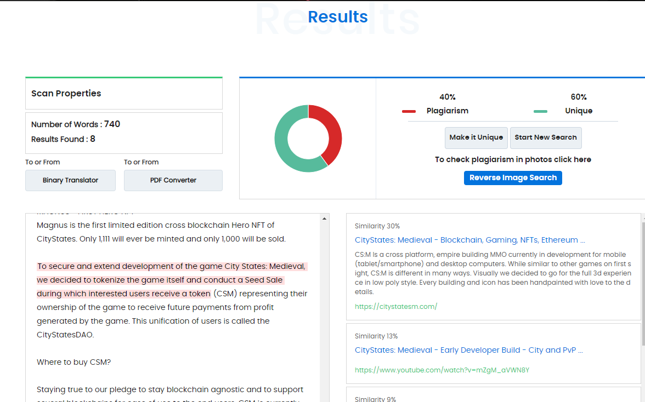Visit the citystatesm.com URL
This screenshot has width=645, height=402.
pyautogui.click(x=396, y=306)
